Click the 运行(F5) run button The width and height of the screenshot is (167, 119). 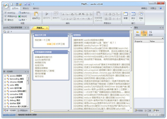point(47,16)
